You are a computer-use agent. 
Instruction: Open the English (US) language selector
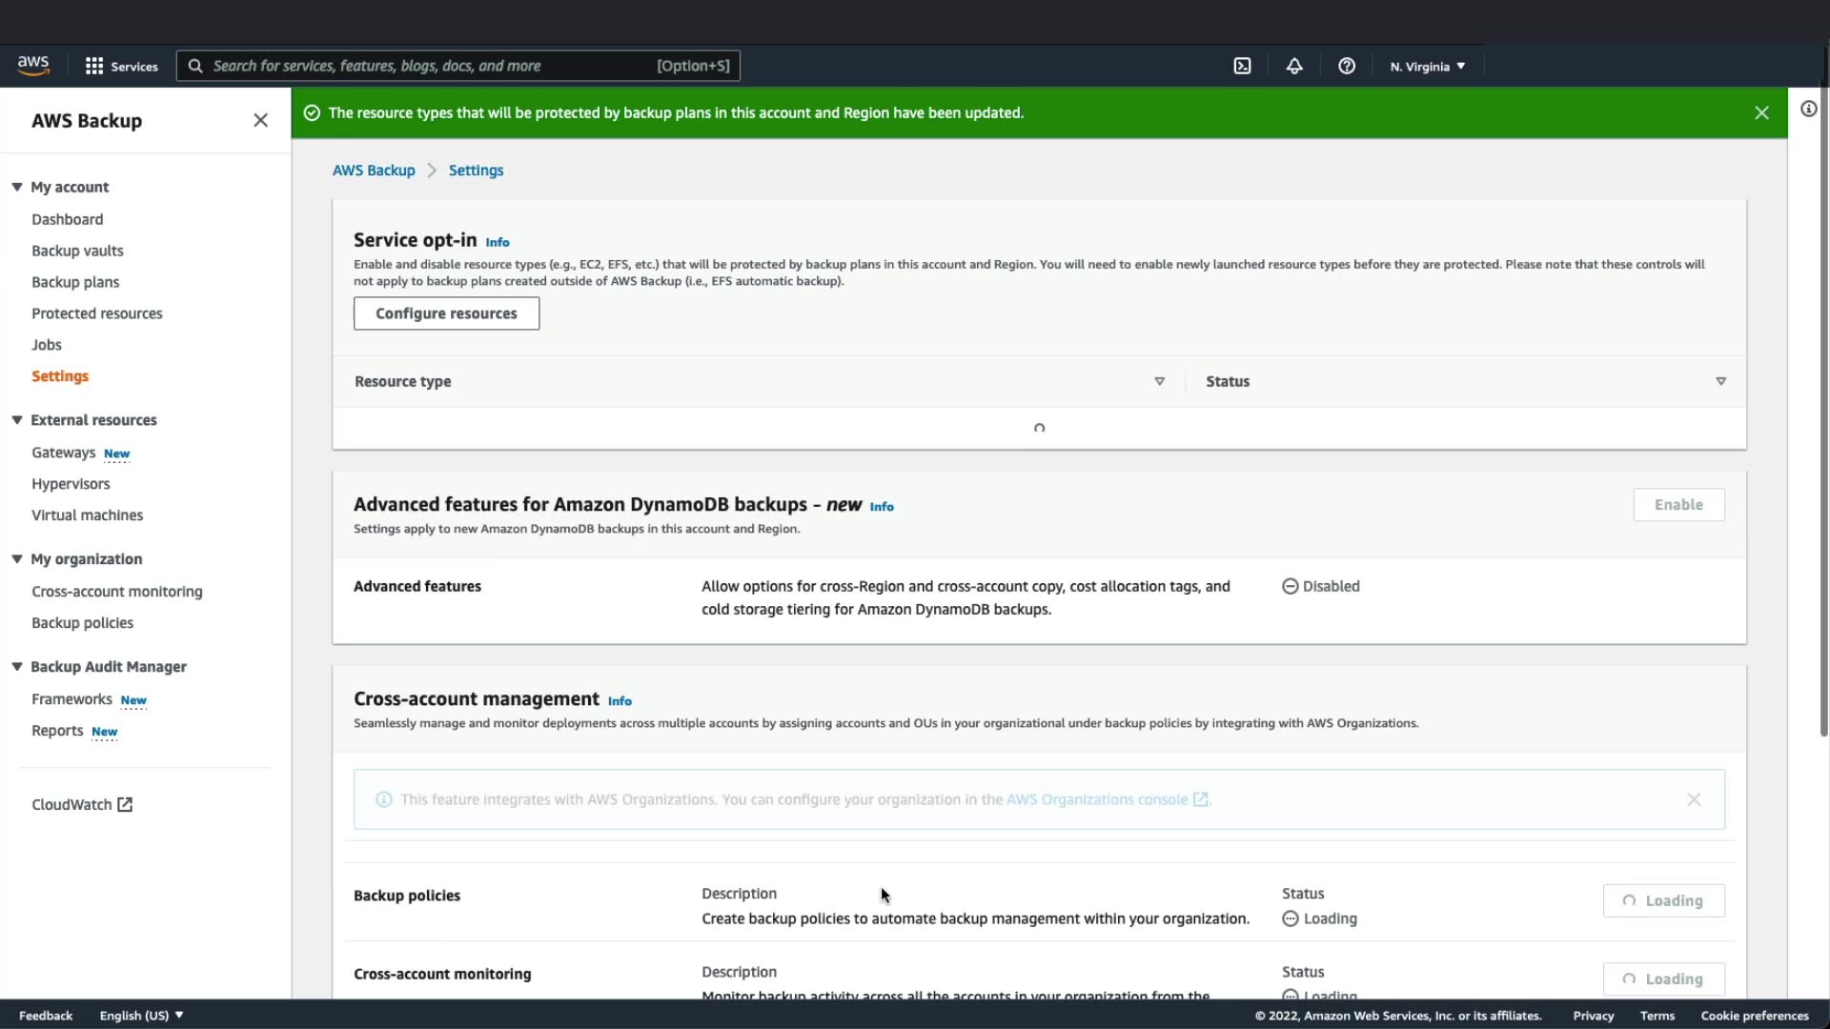[141, 1016]
